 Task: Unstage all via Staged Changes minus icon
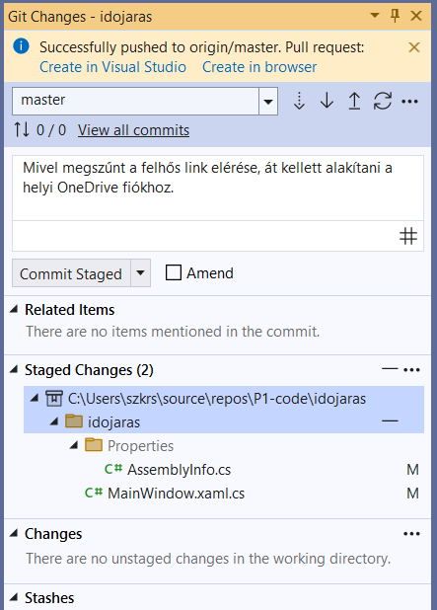[390, 369]
